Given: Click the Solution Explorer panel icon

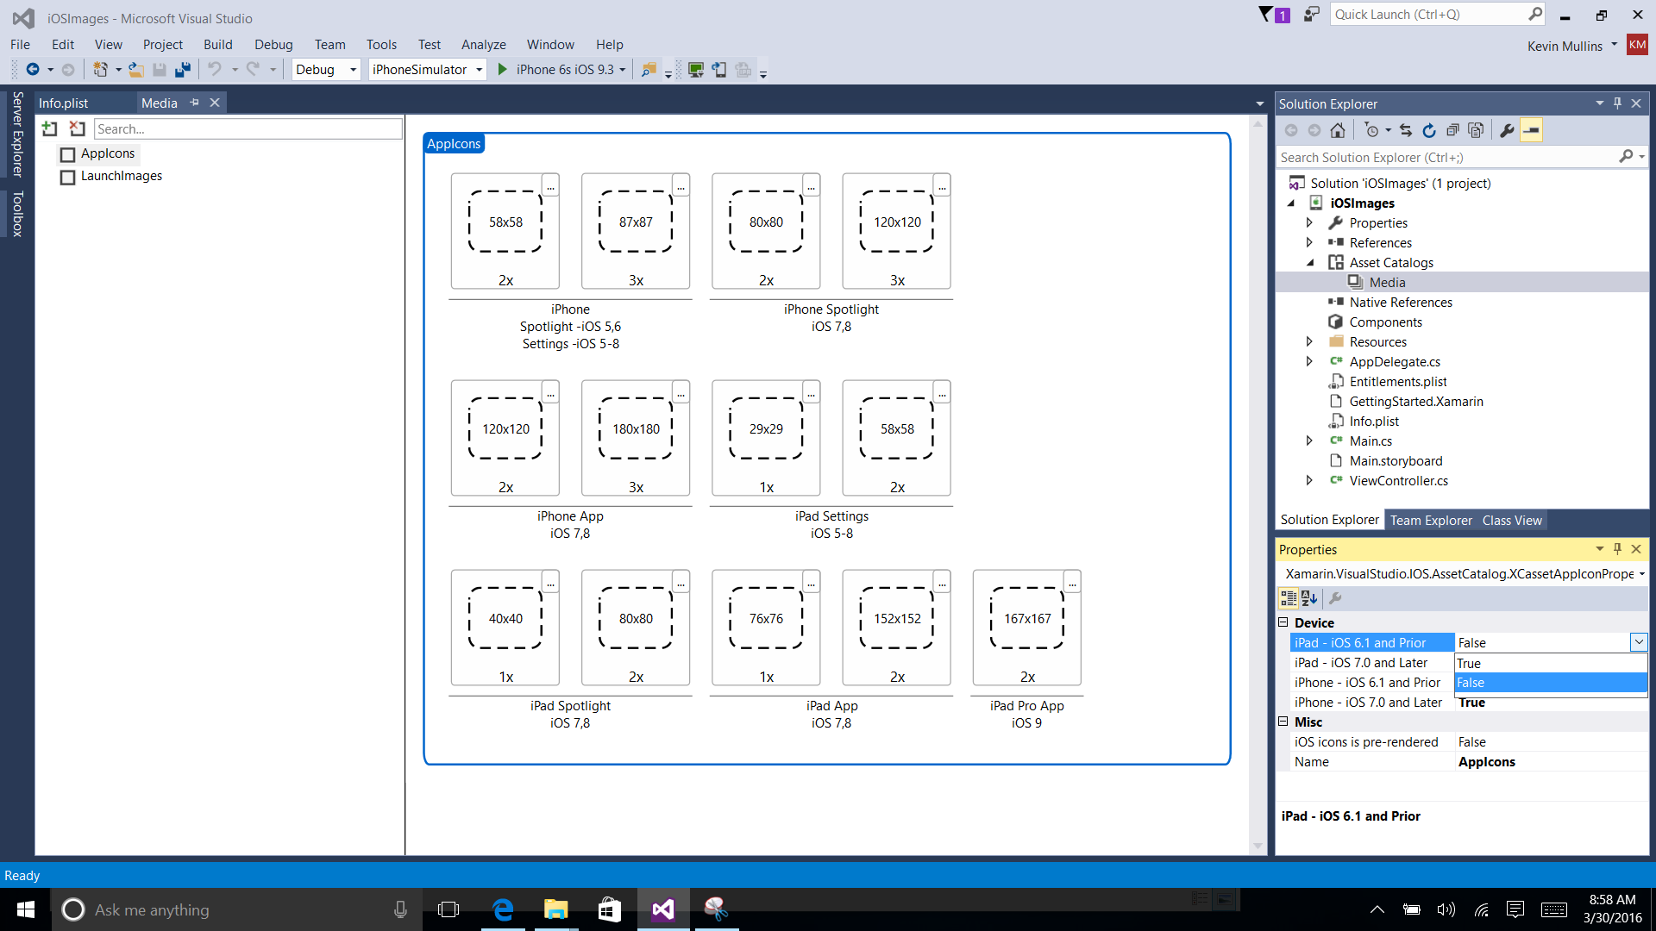Looking at the screenshot, I should pyautogui.click(x=1331, y=520).
